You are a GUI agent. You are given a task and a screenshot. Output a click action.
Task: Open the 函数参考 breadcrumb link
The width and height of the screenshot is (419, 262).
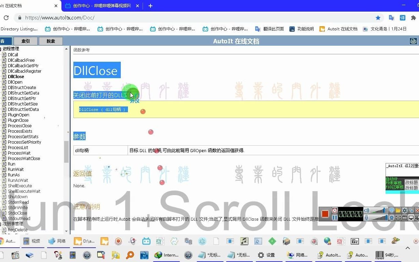point(82,50)
